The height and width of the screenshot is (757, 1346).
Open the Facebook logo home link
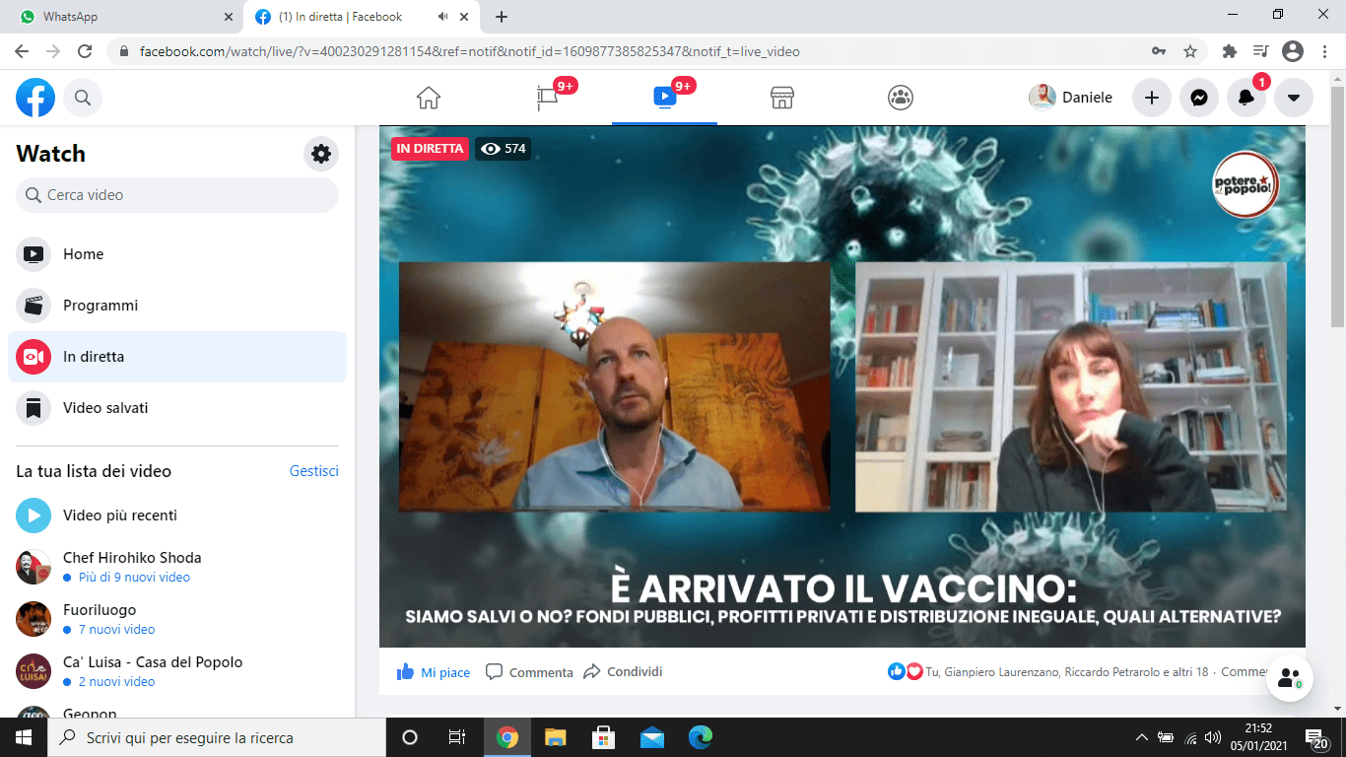35,98
